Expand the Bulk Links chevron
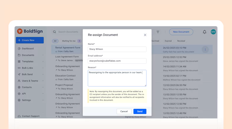Image resolution: width=232 pixels, height=129 pixels. tap(43, 68)
